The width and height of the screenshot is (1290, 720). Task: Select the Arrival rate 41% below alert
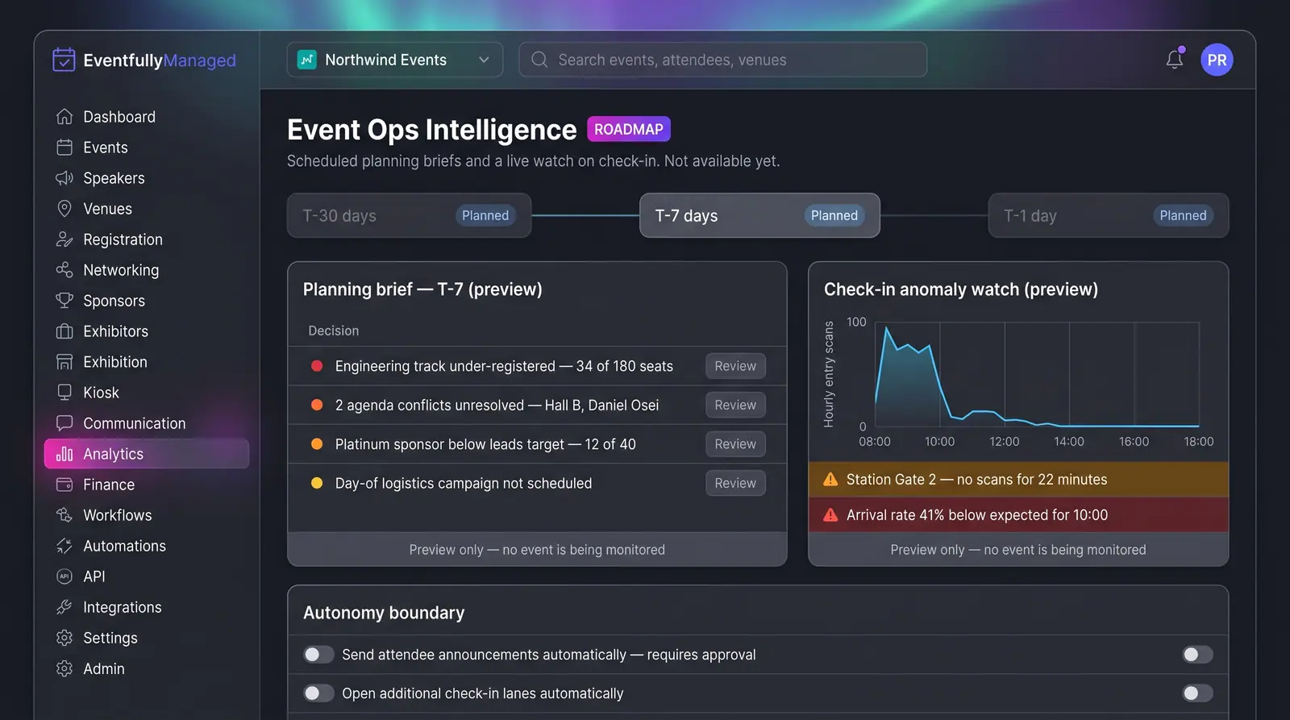pyautogui.click(x=1018, y=515)
